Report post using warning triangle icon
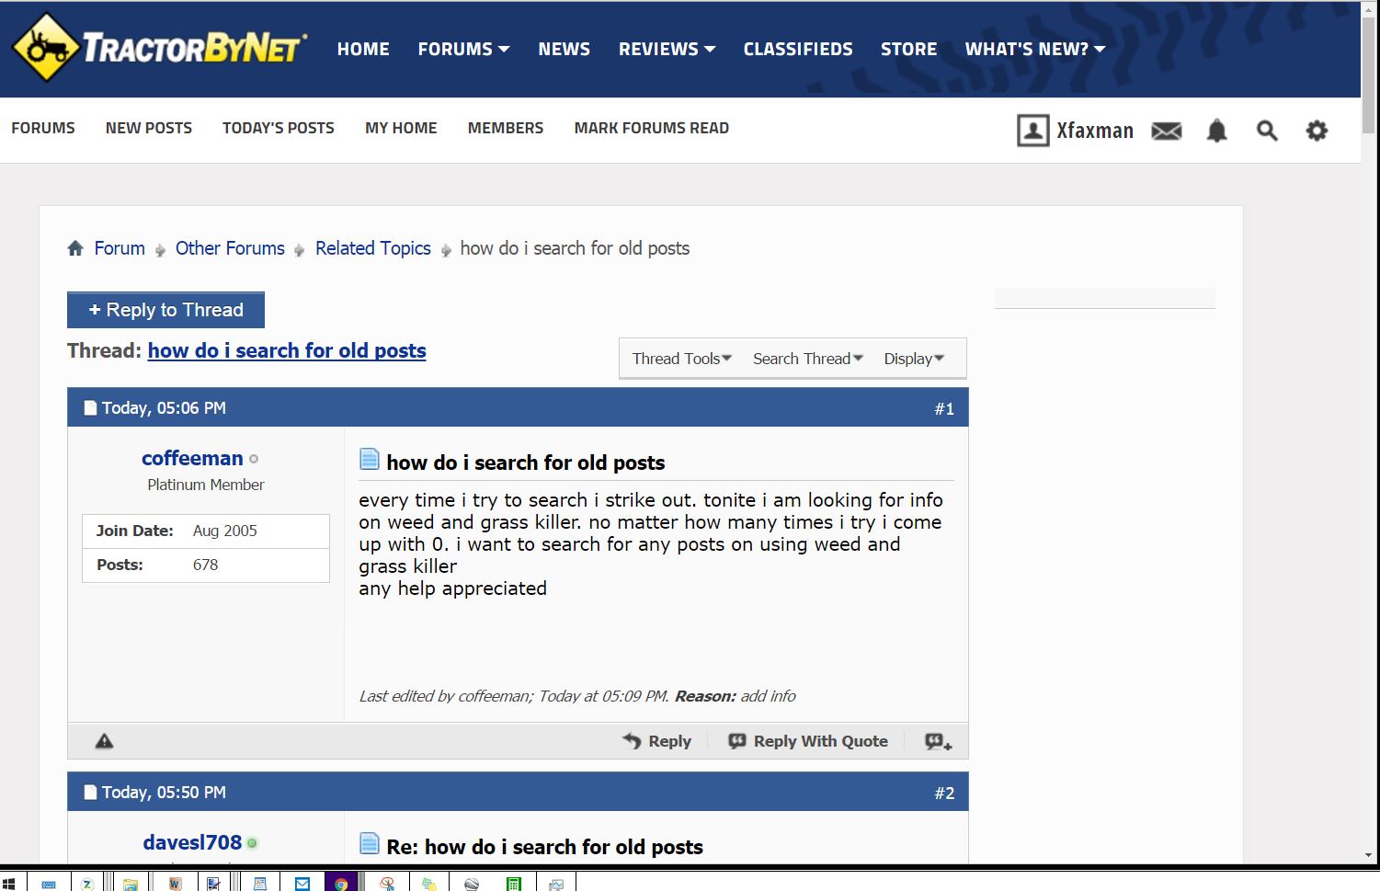Image resolution: width=1380 pixels, height=891 pixels. (105, 741)
